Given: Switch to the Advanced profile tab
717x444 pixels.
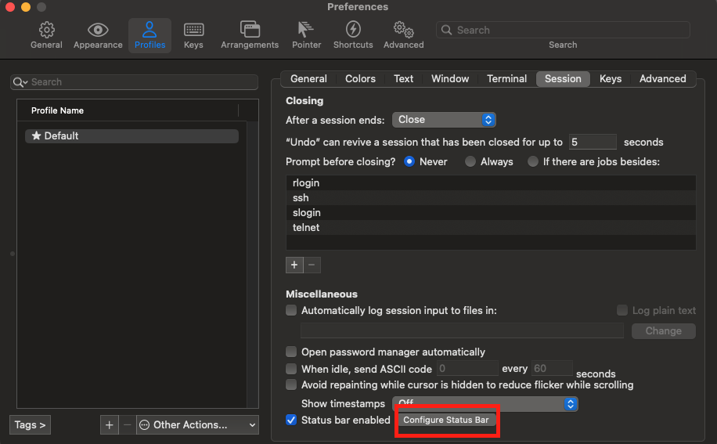Looking at the screenshot, I should [x=662, y=78].
